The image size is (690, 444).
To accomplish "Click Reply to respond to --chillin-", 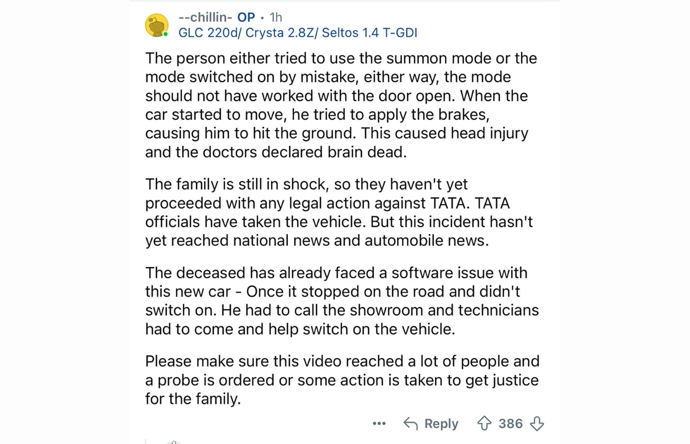I will pyautogui.click(x=440, y=423).
